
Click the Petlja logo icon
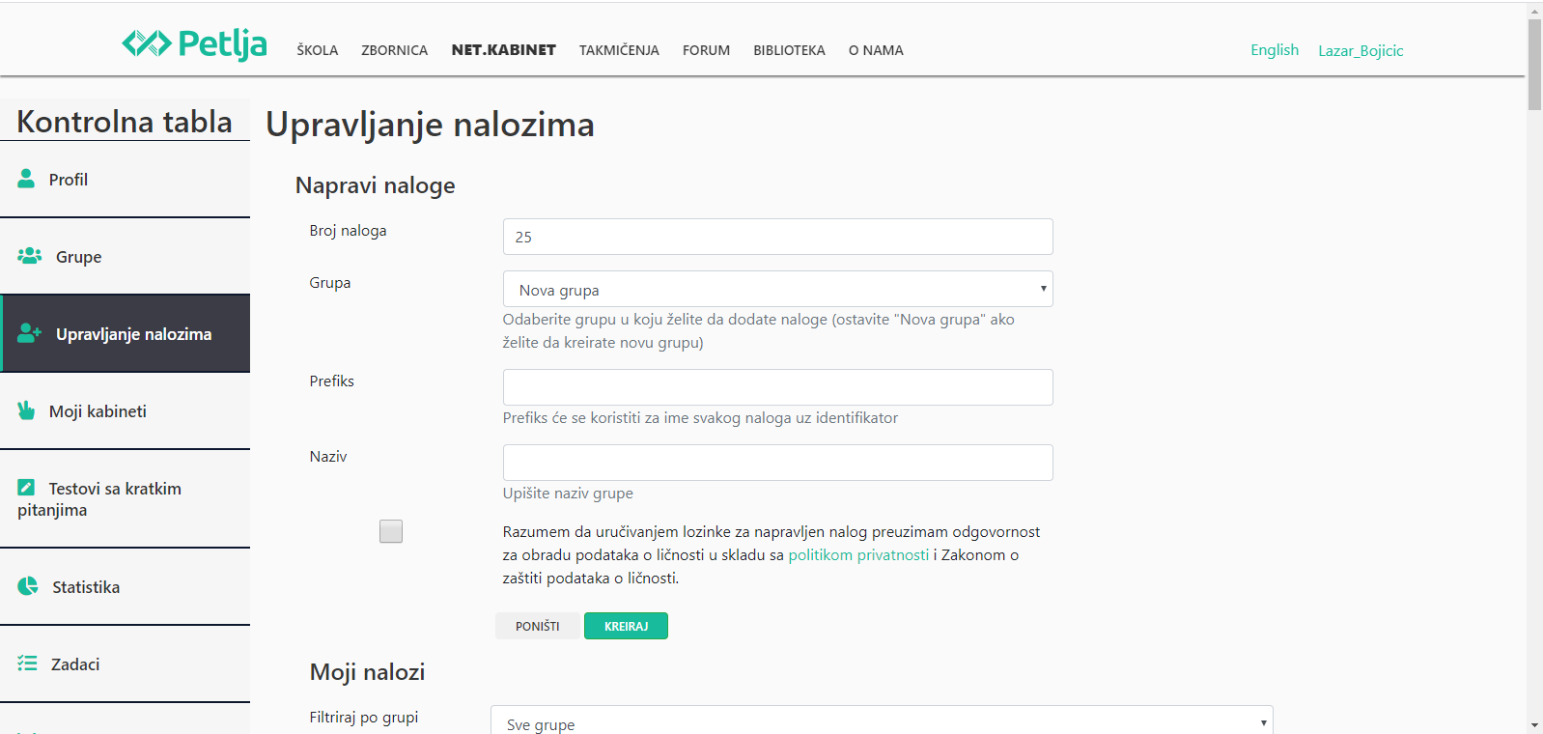pyautogui.click(x=147, y=43)
